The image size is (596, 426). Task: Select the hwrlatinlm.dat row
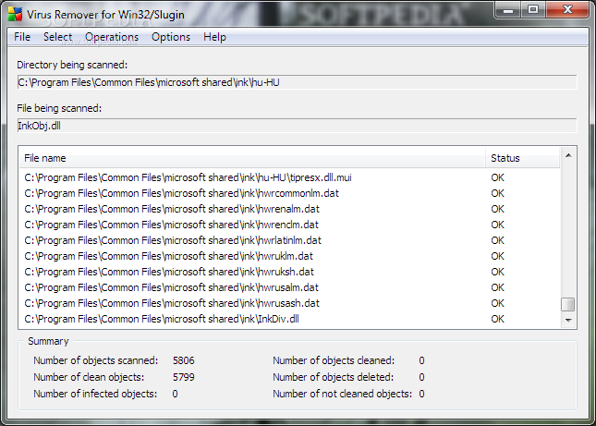pos(289,240)
